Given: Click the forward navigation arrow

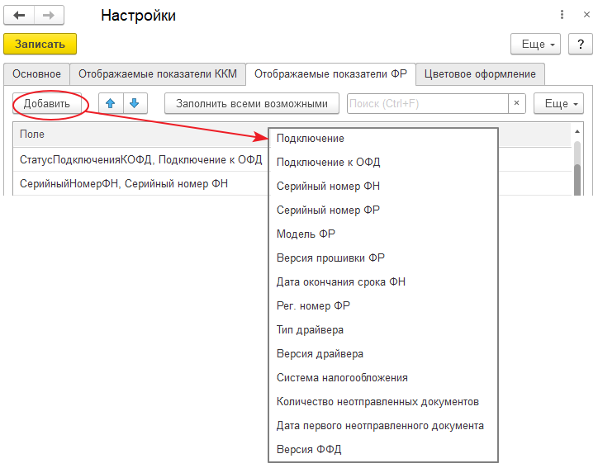Looking at the screenshot, I should click(49, 16).
